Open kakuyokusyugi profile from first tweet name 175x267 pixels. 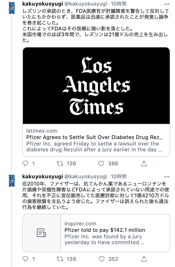pos(43,4)
